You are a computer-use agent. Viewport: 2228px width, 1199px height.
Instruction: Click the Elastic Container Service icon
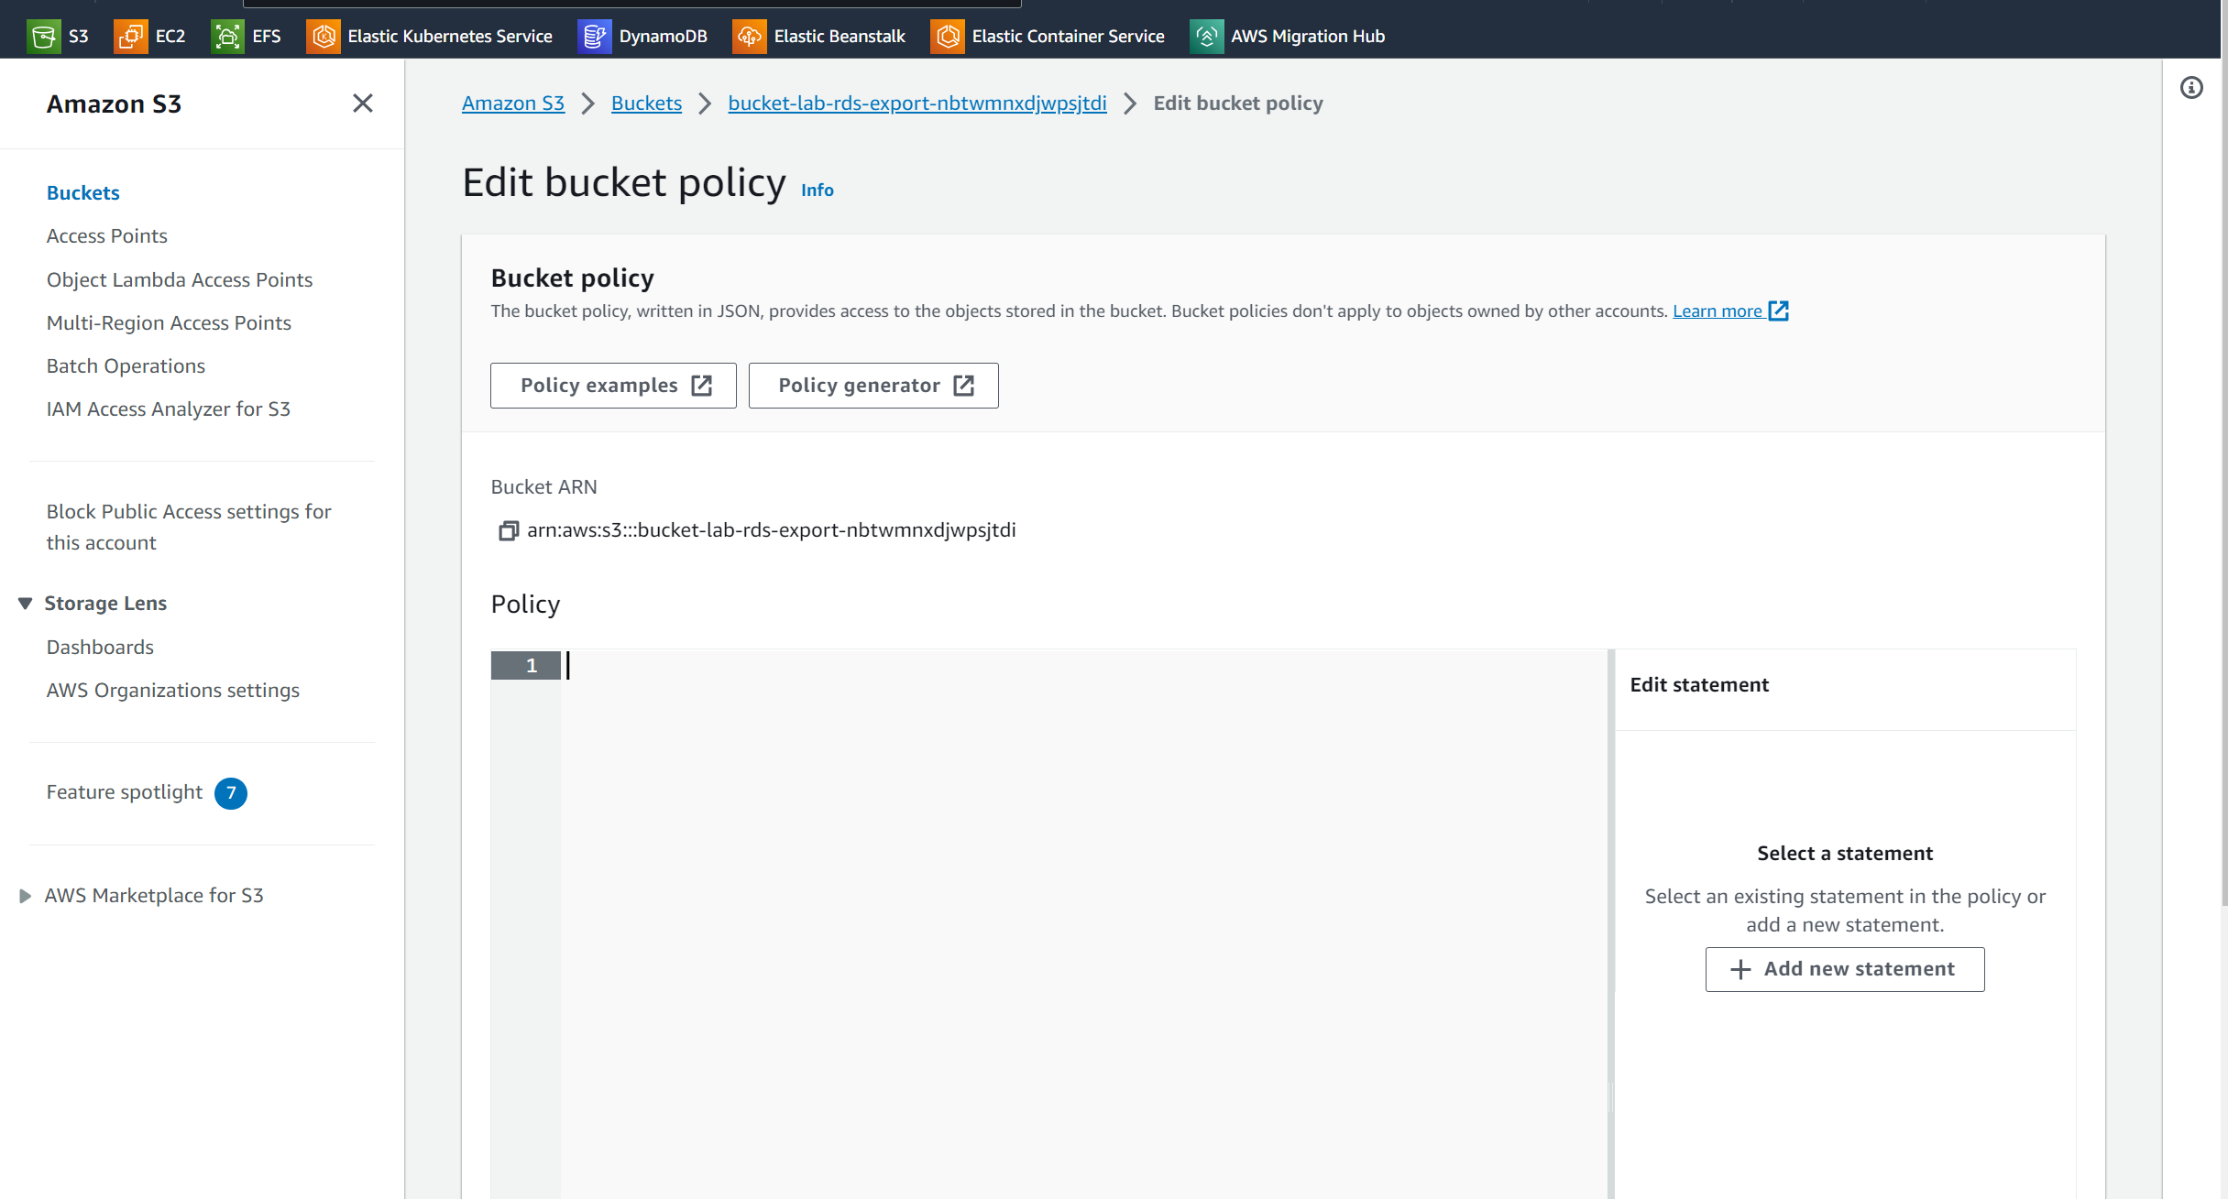947,37
